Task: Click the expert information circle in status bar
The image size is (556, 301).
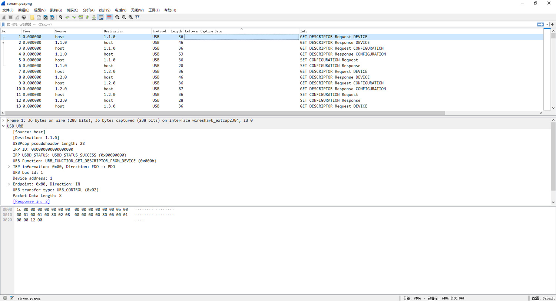Action: [x=5, y=298]
